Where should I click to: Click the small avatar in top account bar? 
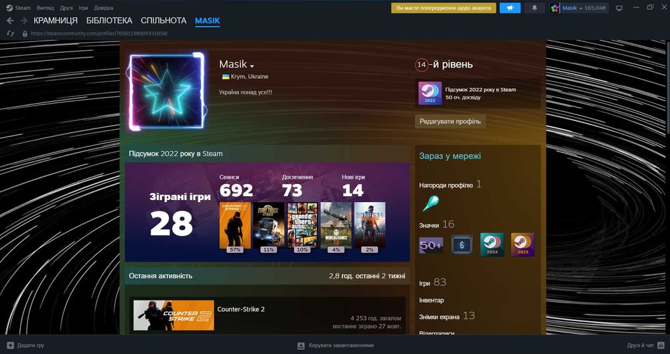555,7
